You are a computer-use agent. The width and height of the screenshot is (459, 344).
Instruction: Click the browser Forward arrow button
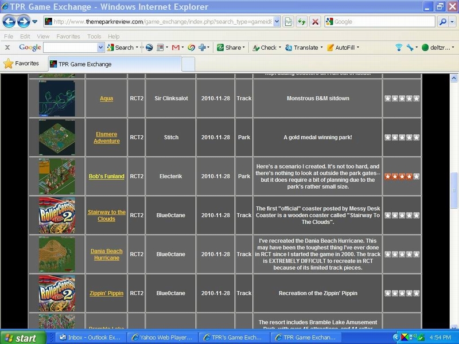pyautogui.click(x=24, y=21)
